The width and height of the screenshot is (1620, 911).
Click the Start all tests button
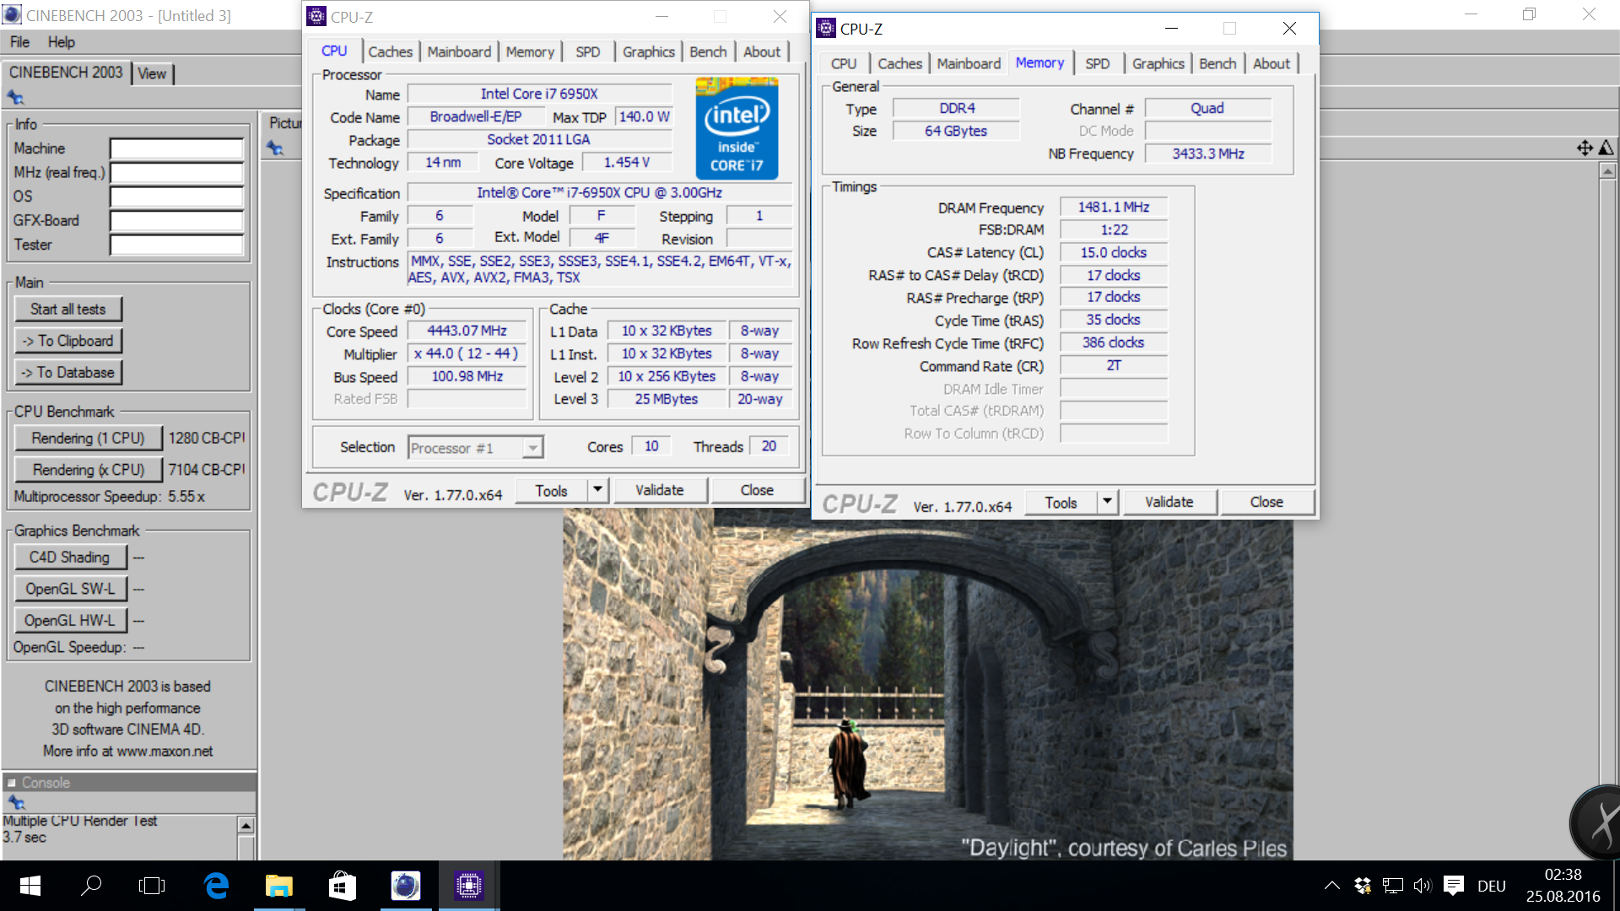68,309
